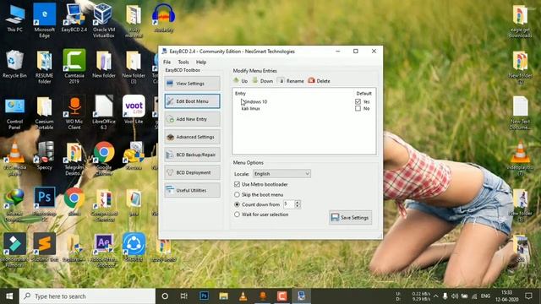Rename the selected boot entry
The width and height of the screenshot is (541, 304).
[291, 81]
